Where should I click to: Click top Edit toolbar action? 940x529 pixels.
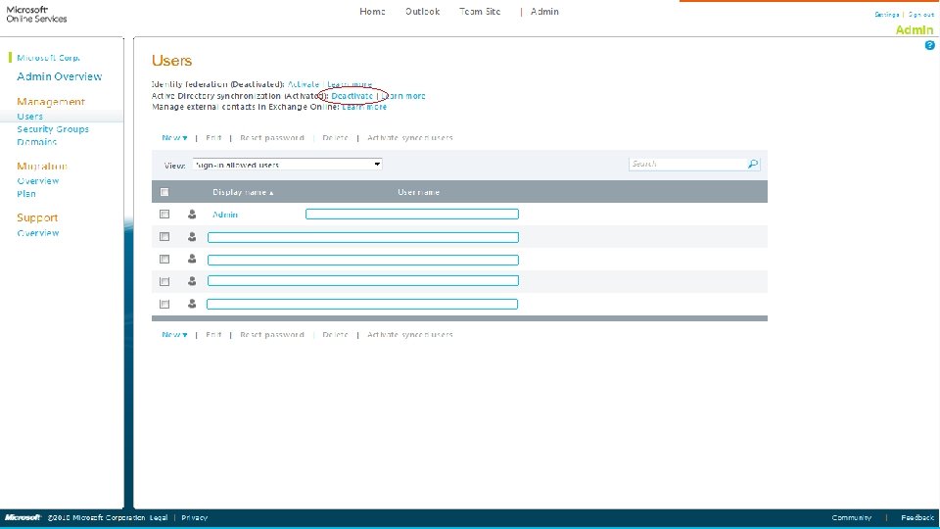[213, 138]
